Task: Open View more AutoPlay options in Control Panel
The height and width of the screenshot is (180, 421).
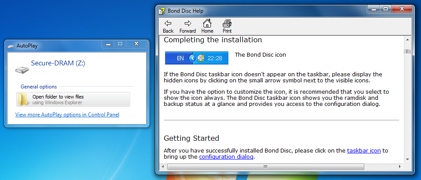Action: [x=67, y=115]
